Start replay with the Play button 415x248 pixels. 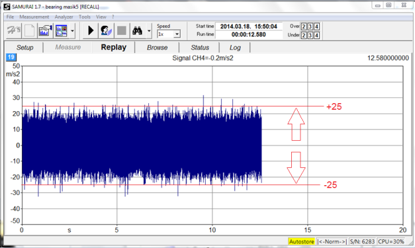tap(91, 30)
